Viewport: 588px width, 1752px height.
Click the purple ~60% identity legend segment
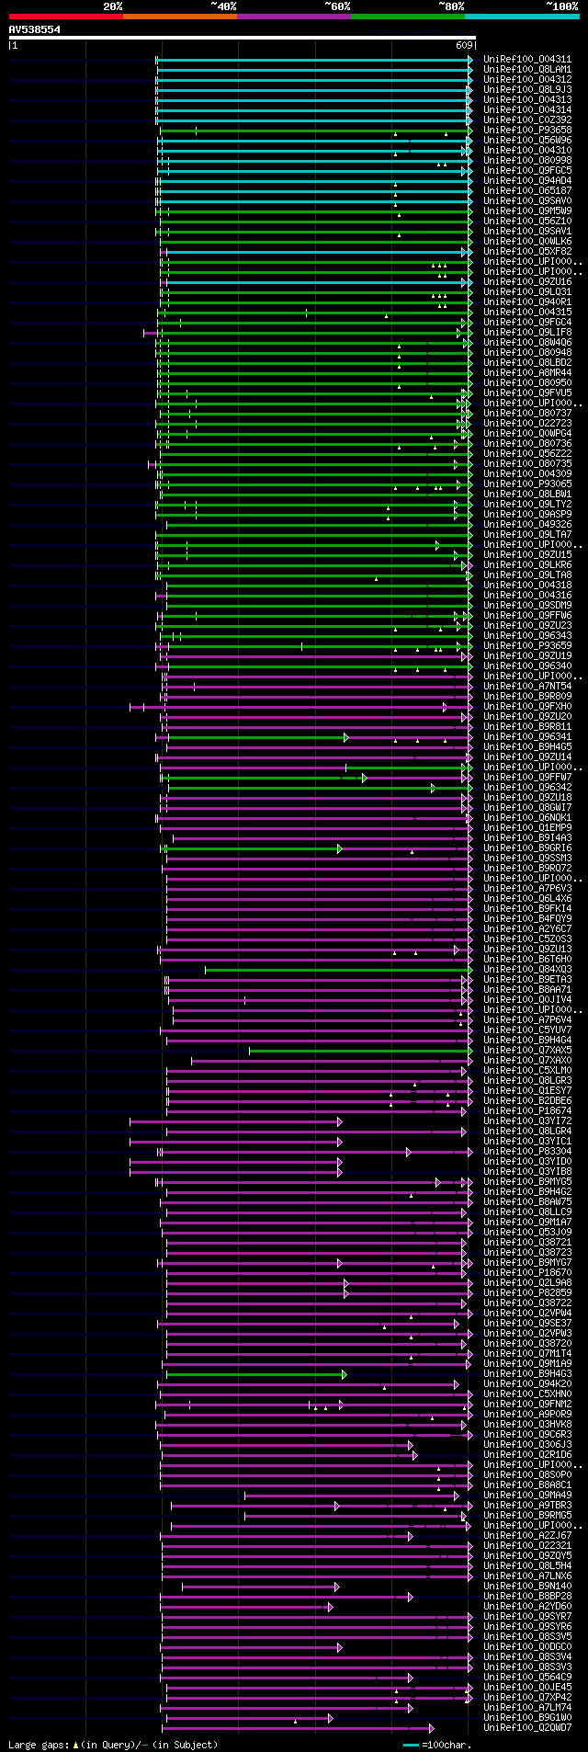pos(294,17)
